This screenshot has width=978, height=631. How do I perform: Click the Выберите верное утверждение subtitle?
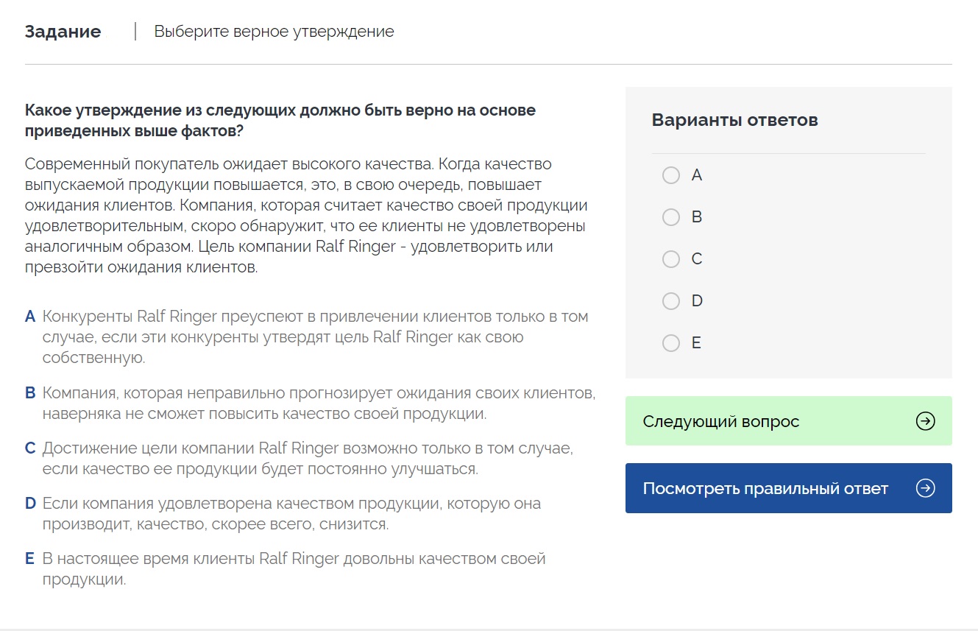coord(274,32)
